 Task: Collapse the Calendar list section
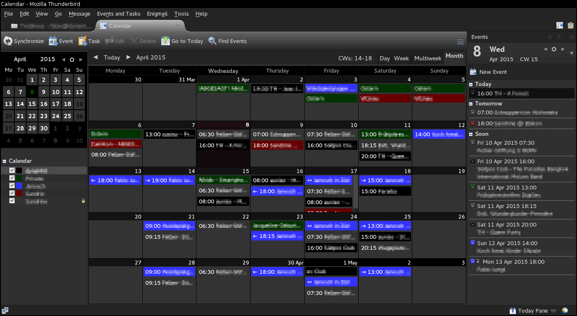tap(5, 161)
